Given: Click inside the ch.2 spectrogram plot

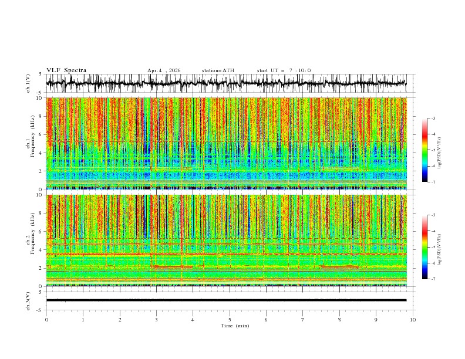Looking at the screenshot, I should click(x=226, y=241).
